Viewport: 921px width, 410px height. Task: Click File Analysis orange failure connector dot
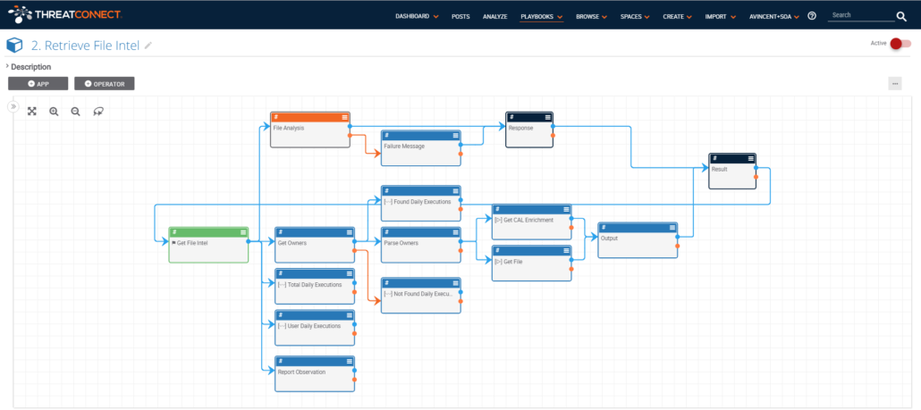coord(350,136)
